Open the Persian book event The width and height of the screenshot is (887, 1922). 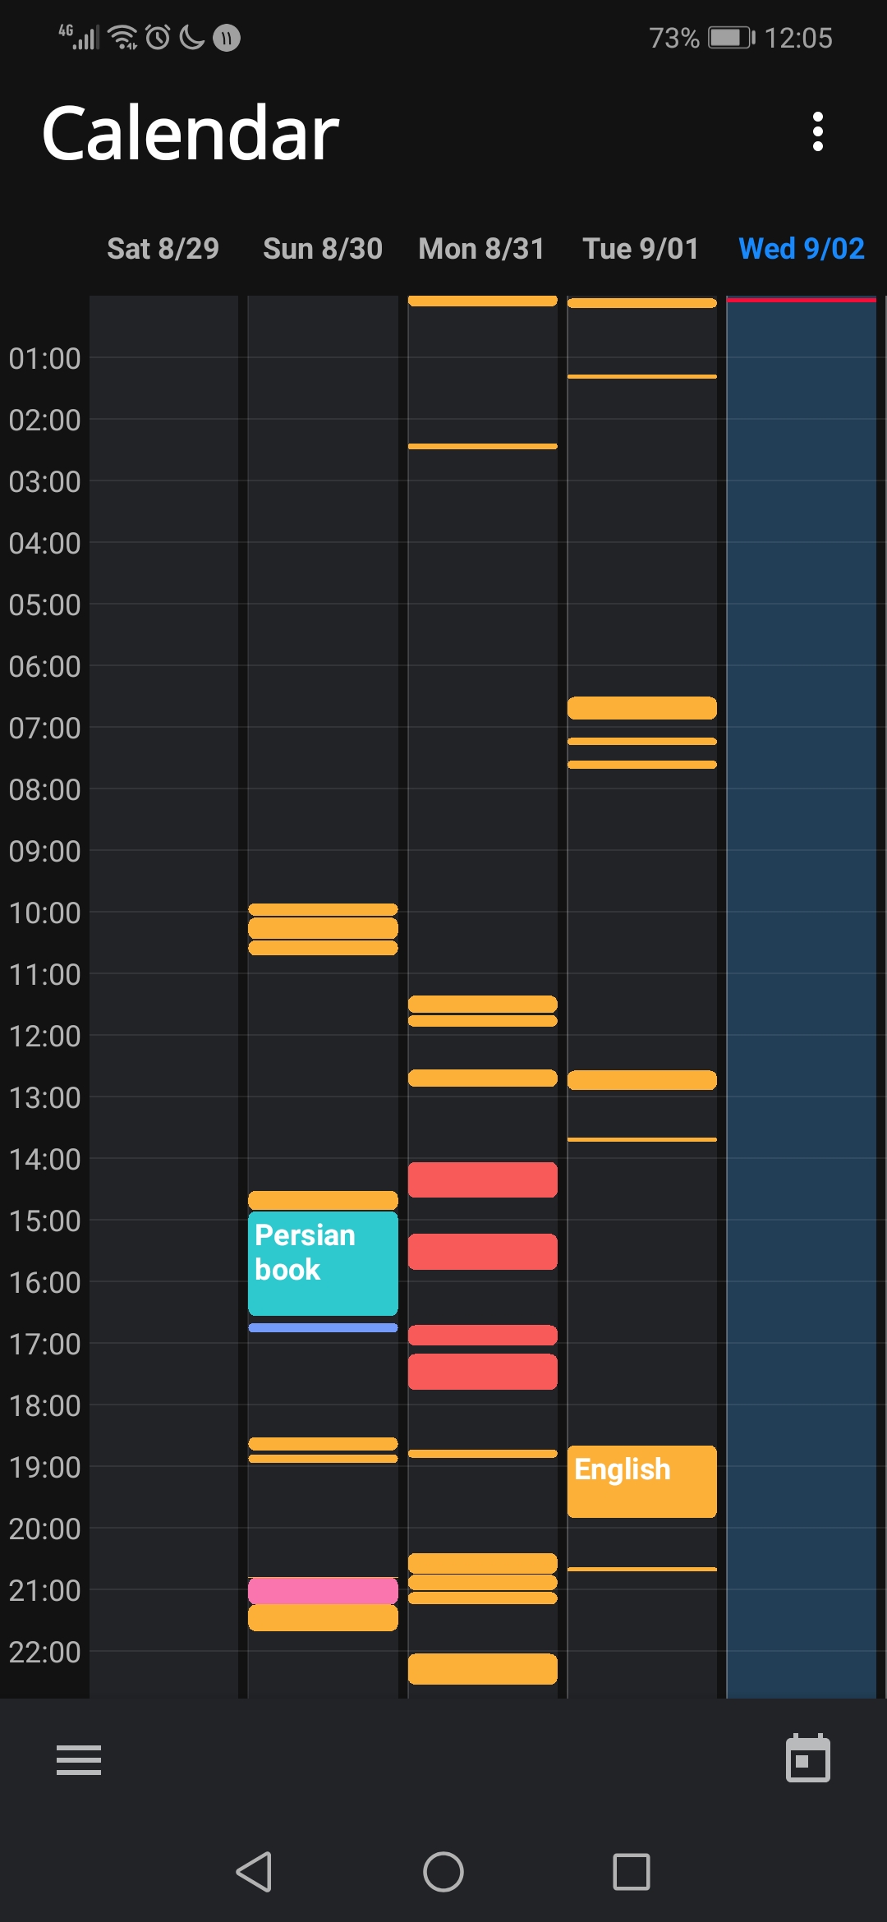click(323, 1263)
